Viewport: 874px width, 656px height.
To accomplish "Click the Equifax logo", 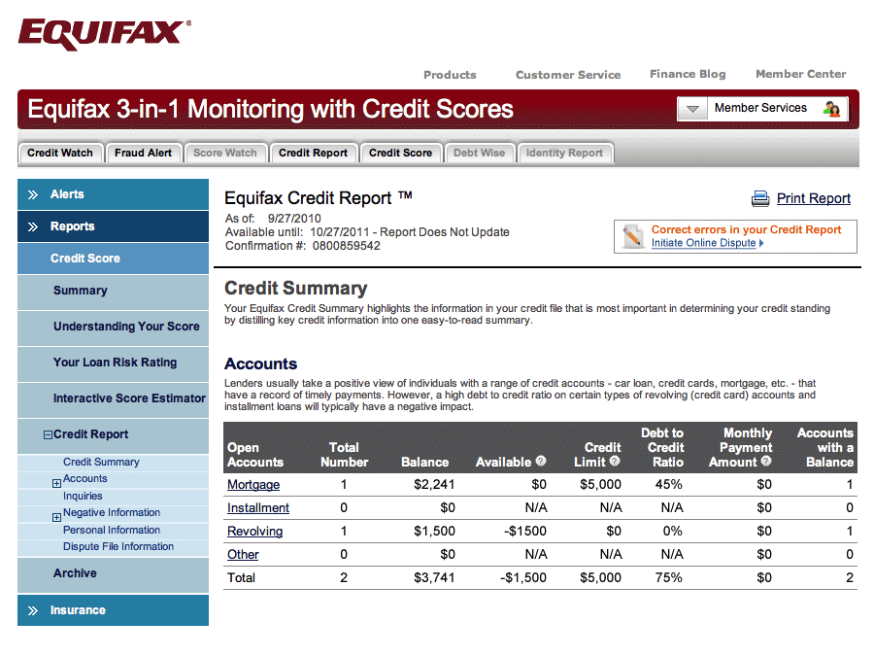I will (x=104, y=34).
